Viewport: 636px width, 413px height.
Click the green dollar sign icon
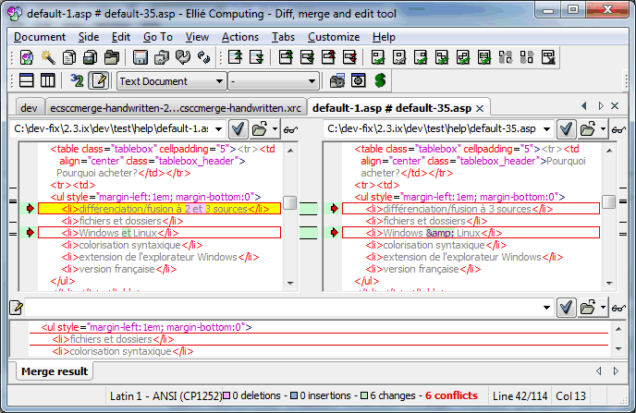click(x=380, y=80)
